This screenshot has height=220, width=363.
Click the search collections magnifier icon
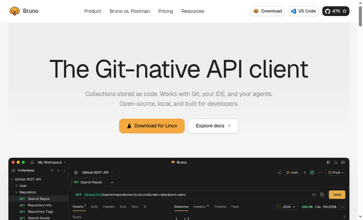[x=52, y=171]
